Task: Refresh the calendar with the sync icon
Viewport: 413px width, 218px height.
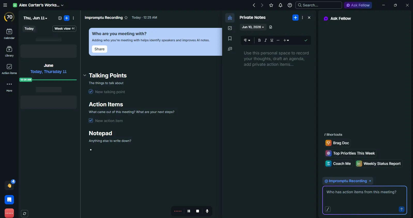Action: [25, 214]
